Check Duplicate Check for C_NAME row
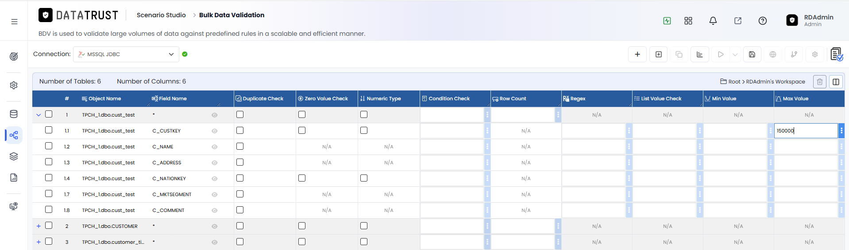Image resolution: width=849 pixels, height=250 pixels. point(240,146)
